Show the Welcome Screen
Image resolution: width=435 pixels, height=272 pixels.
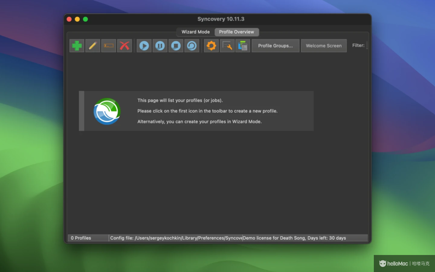(324, 46)
